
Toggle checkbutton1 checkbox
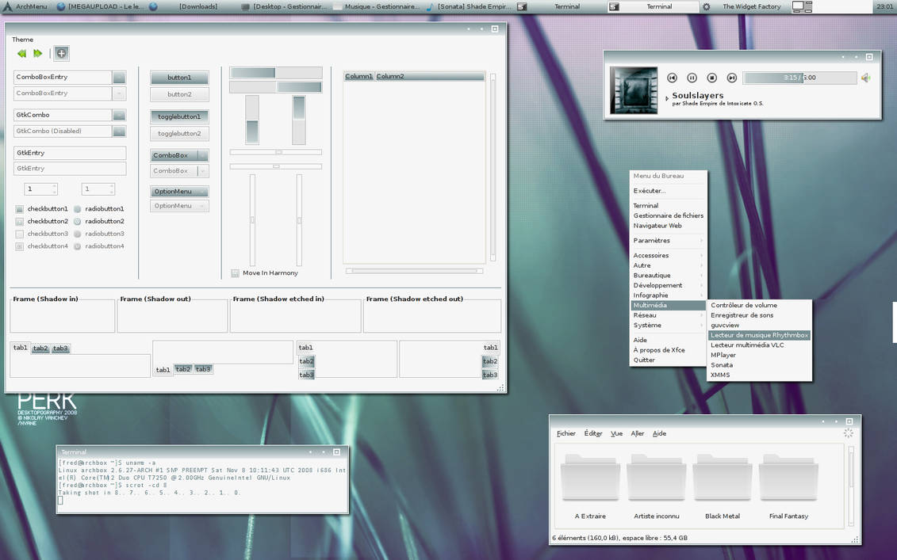click(20, 209)
